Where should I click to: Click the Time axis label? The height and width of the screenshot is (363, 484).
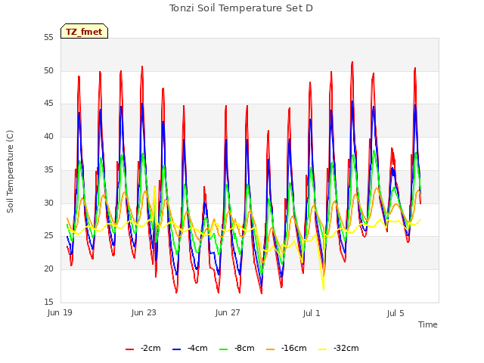[x=428, y=324]
